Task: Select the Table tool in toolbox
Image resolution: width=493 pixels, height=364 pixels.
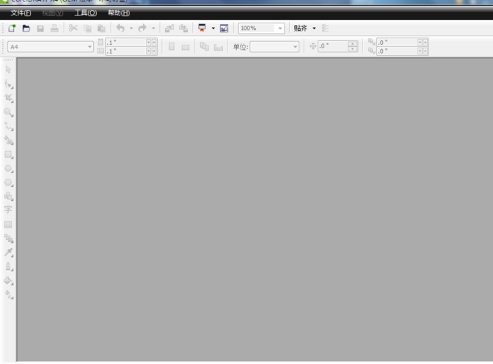Action: 8,225
